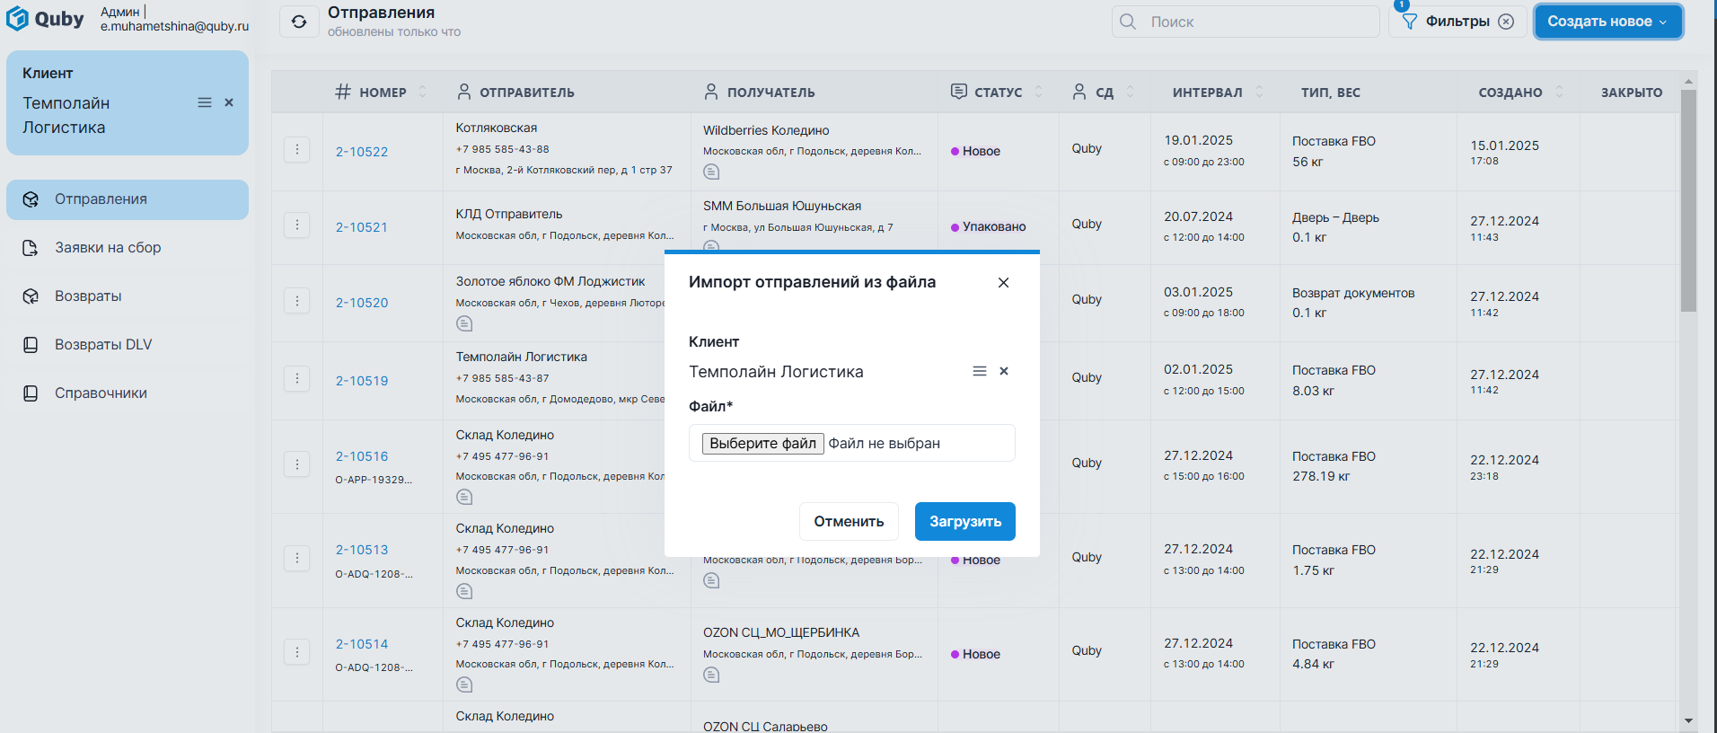This screenshot has height=733, width=1717.
Task: Click the table vertical scrollbar thumb
Action: tap(1688, 199)
